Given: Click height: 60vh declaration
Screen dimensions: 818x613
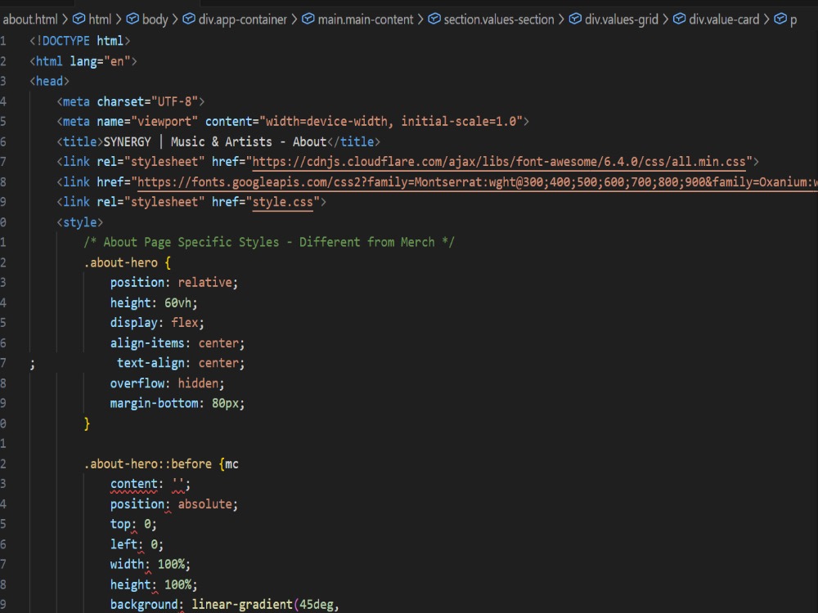Looking at the screenshot, I should (x=154, y=303).
